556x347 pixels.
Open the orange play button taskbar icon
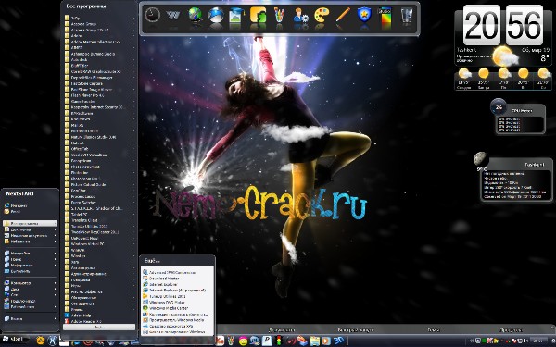pyautogui.click(x=326, y=341)
